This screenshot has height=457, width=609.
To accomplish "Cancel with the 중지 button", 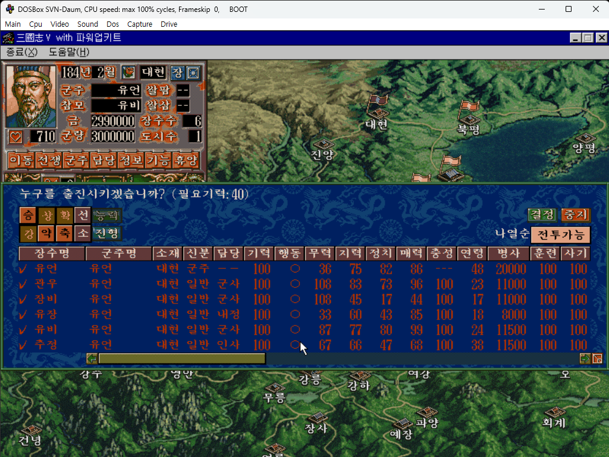I will 575,214.
